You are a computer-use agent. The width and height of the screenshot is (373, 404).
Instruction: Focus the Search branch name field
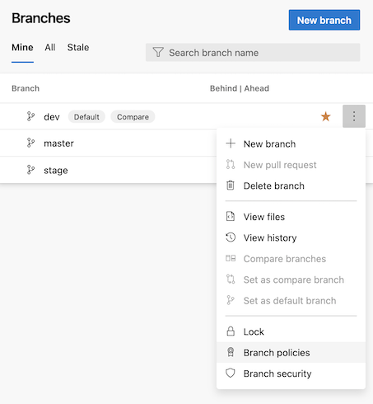coord(253,52)
